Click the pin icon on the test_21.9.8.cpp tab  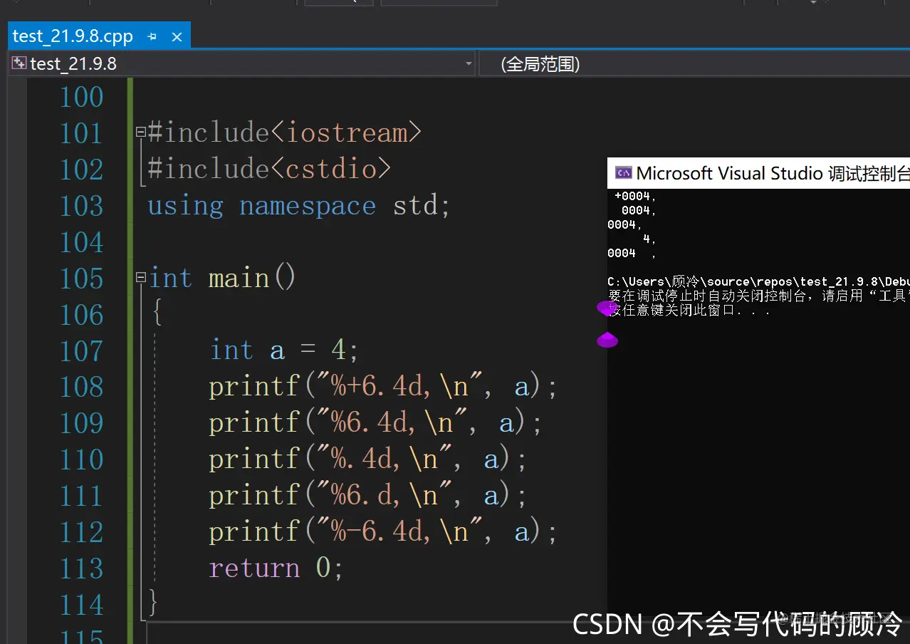tap(152, 36)
